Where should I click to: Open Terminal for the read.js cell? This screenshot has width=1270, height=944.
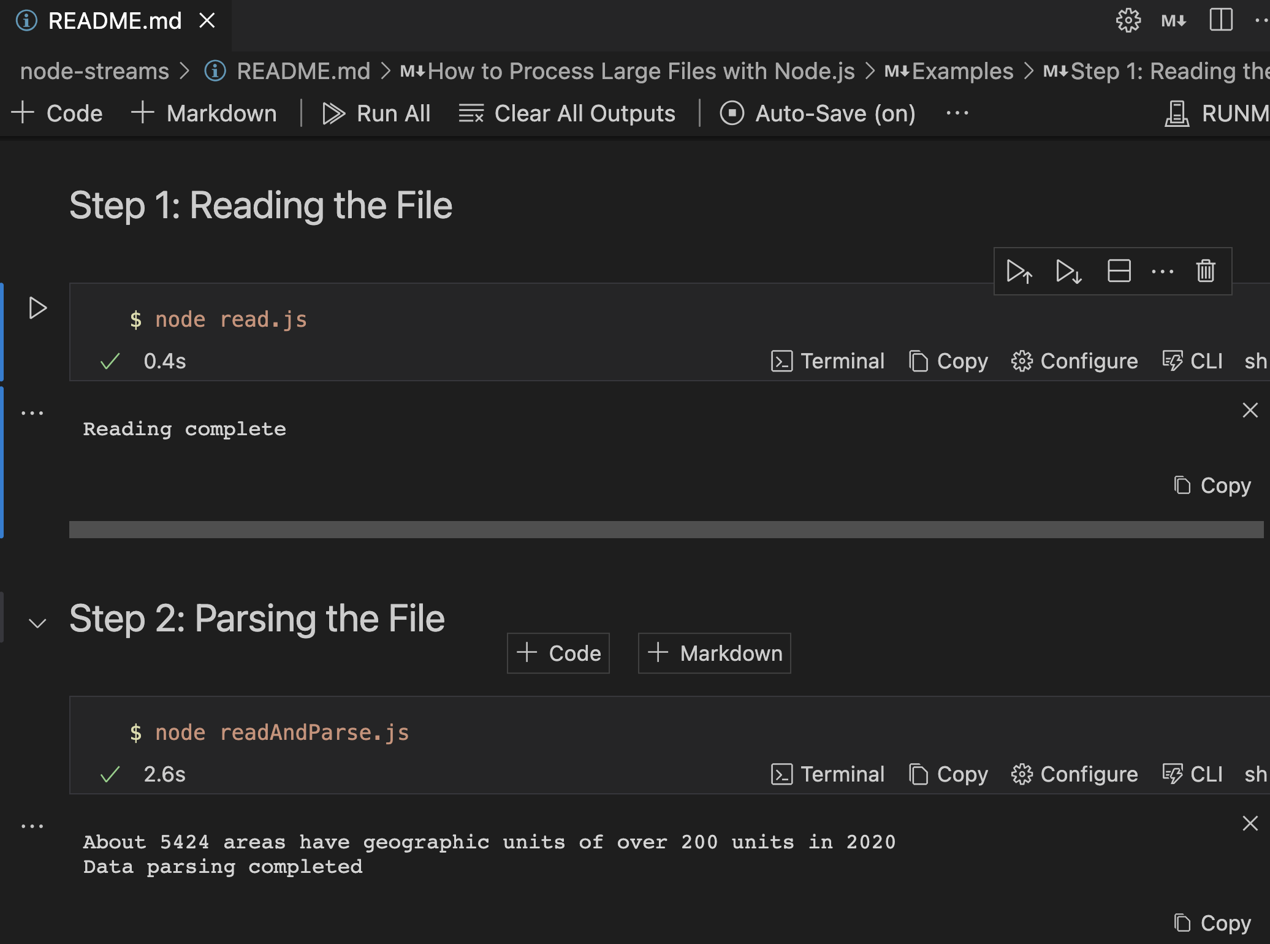tap(827, 361)
